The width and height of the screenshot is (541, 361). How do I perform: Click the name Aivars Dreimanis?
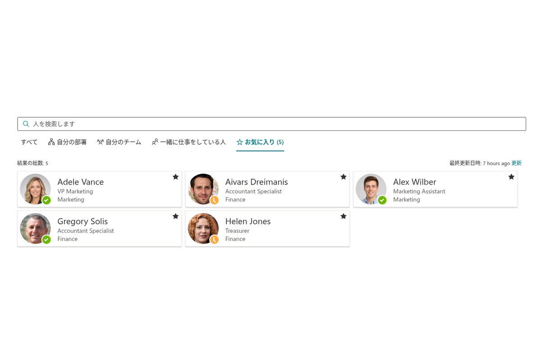257,182
